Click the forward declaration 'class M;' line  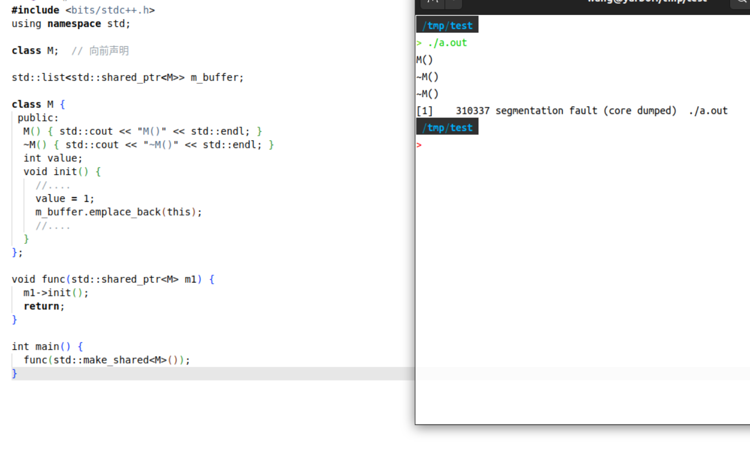tap(35, 50)
